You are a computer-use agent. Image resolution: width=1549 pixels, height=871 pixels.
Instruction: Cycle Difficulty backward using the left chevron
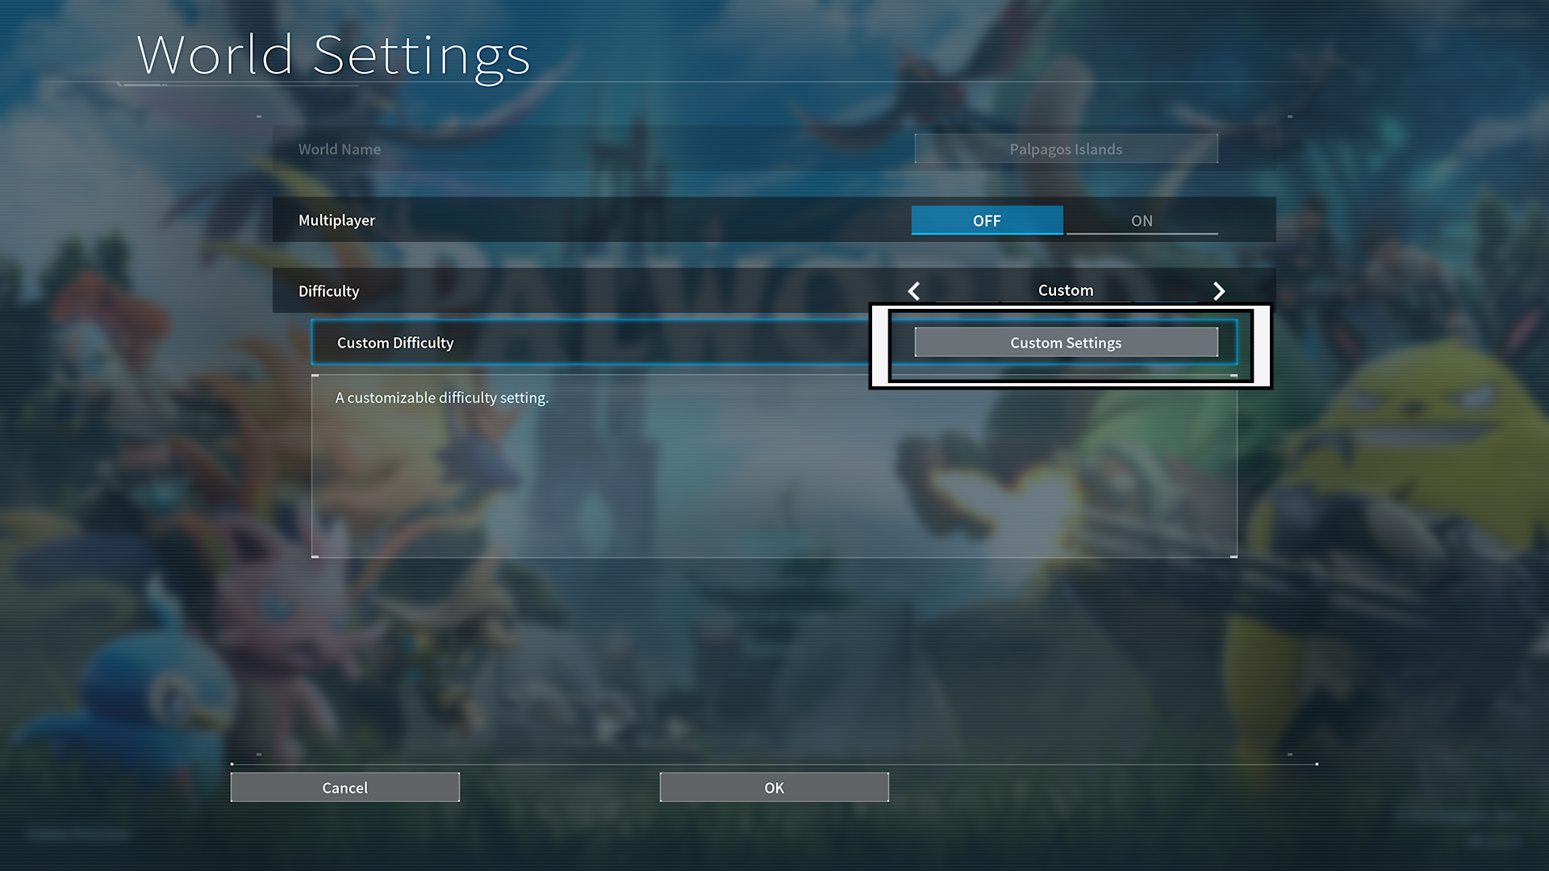pyautogui.click(x=913, y=291)
